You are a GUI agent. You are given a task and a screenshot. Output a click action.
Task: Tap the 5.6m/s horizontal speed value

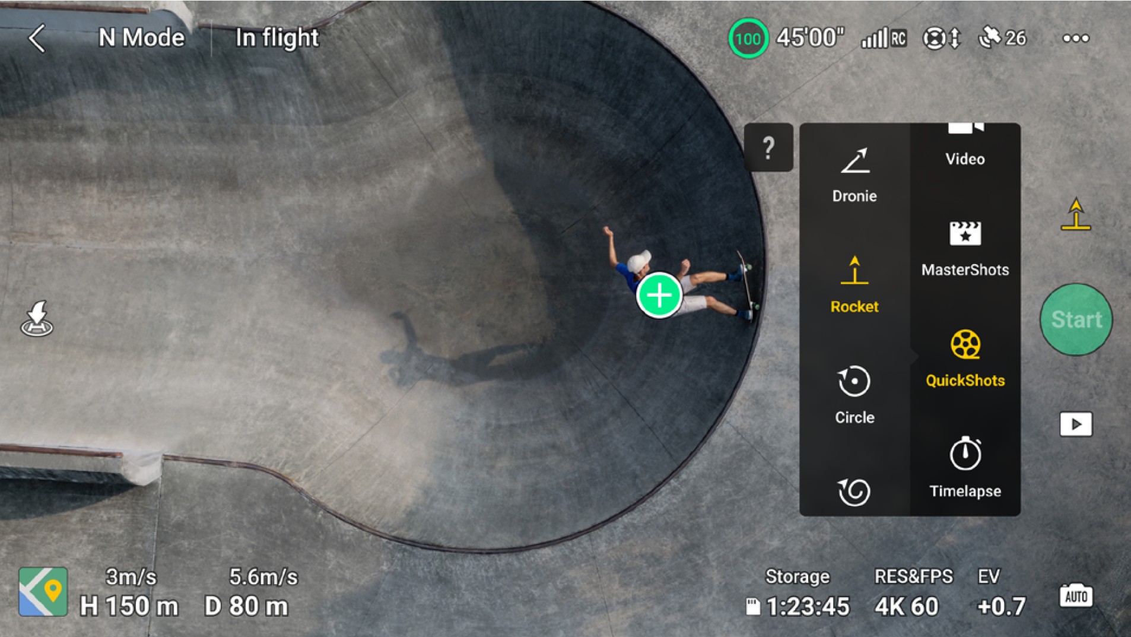263,576
